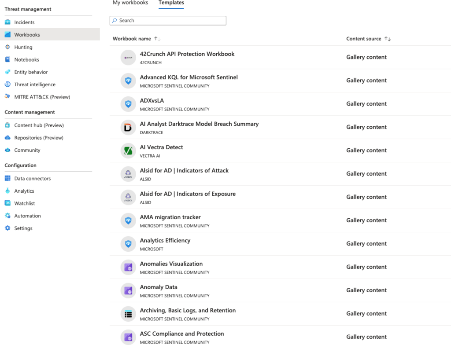Click the Alsid Indicators of Exposure logo
Image resolution: width=451 pixels, height=345 pixels.
(x=128, y=197)
